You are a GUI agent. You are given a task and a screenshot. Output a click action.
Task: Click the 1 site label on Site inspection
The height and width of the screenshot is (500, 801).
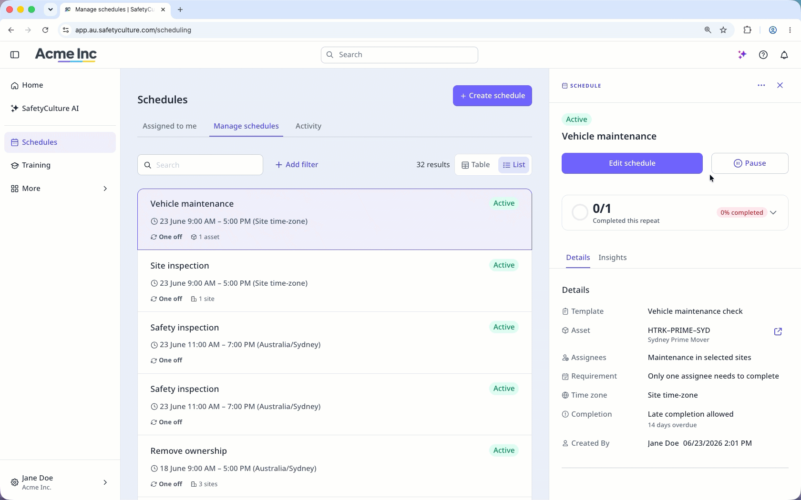click(x=203, y=299)
